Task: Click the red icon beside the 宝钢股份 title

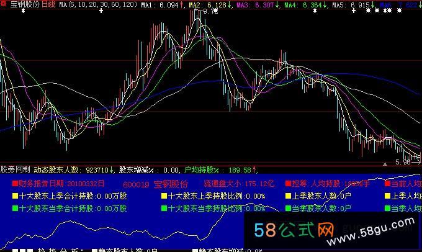Action: (4, 4)
